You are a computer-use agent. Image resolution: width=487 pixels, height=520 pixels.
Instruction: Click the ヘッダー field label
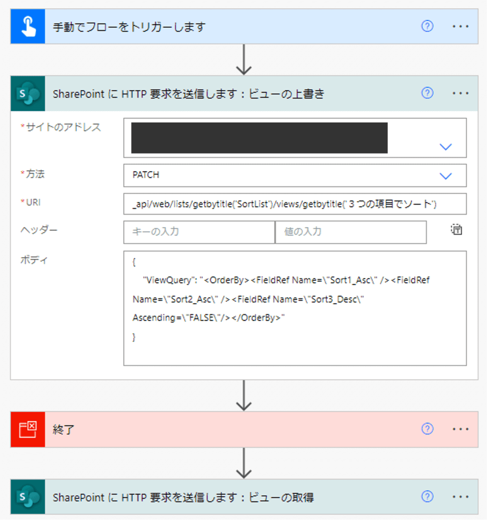click(x=39, y=229)
